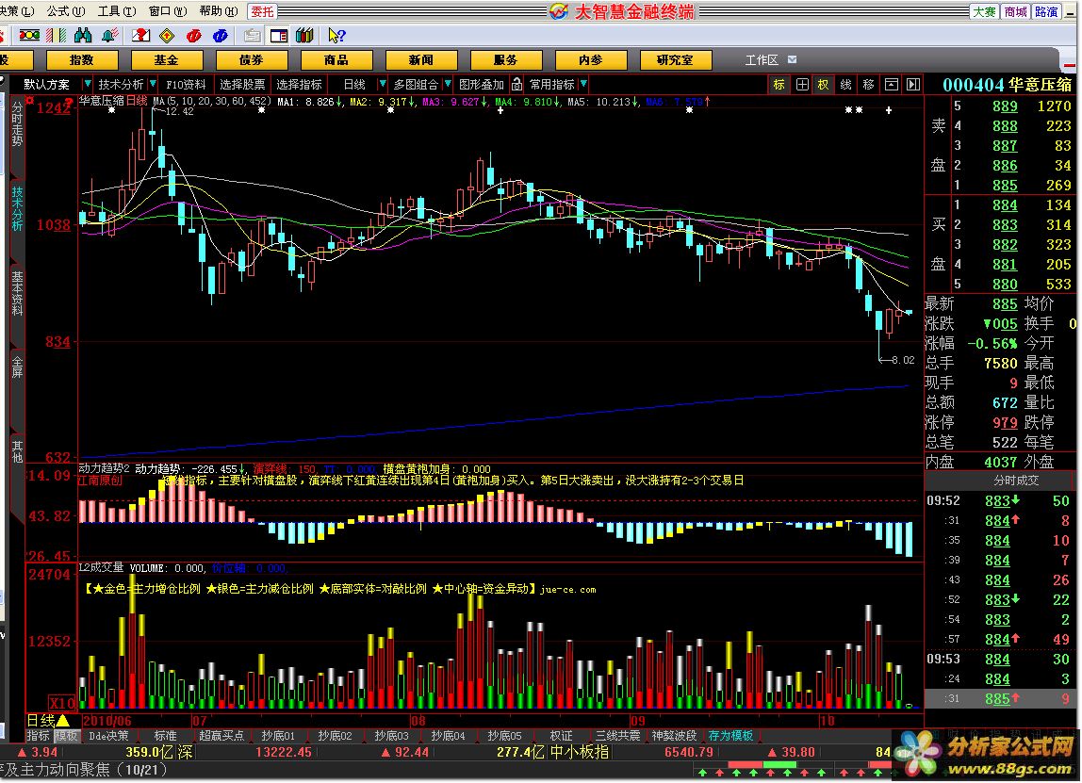Select the 神龚波段 template tab
Image resolution: width=1082 pixels, height=783 pixels.
pos(674,735)
